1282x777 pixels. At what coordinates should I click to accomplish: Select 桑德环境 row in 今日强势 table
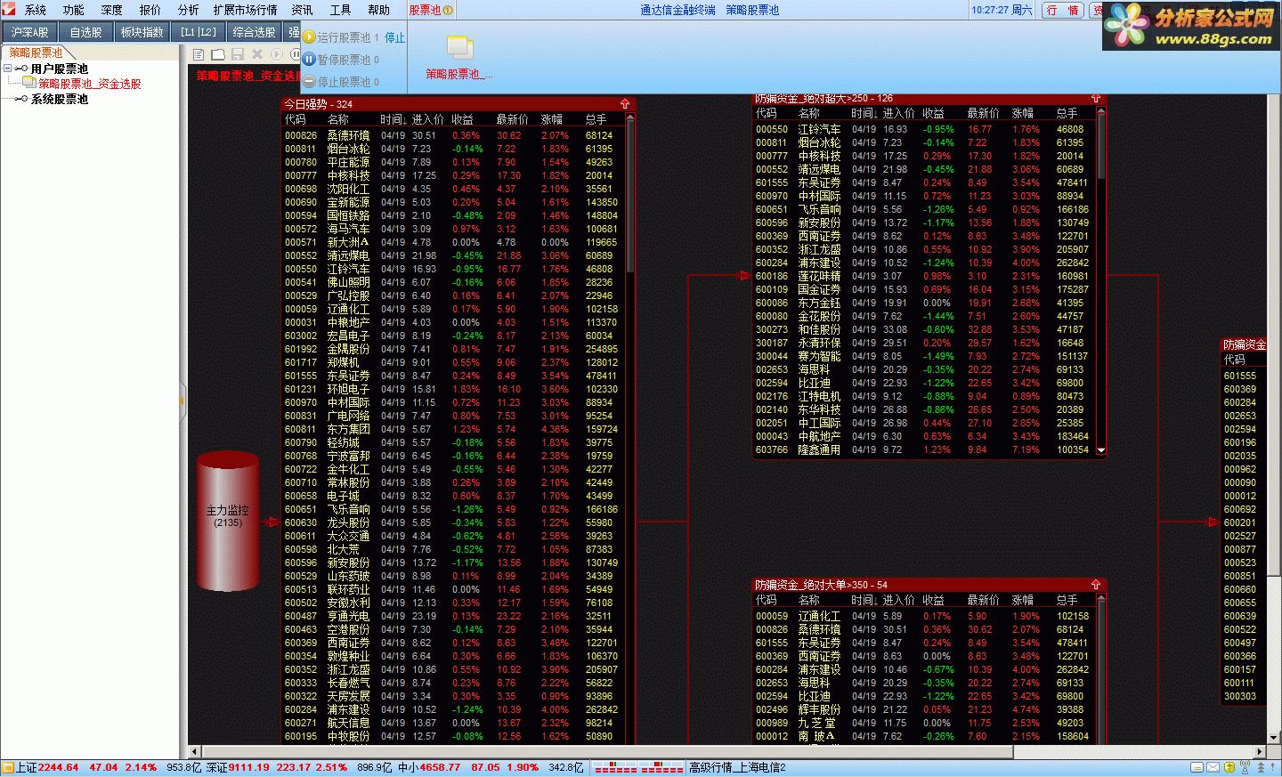point(453,135)
